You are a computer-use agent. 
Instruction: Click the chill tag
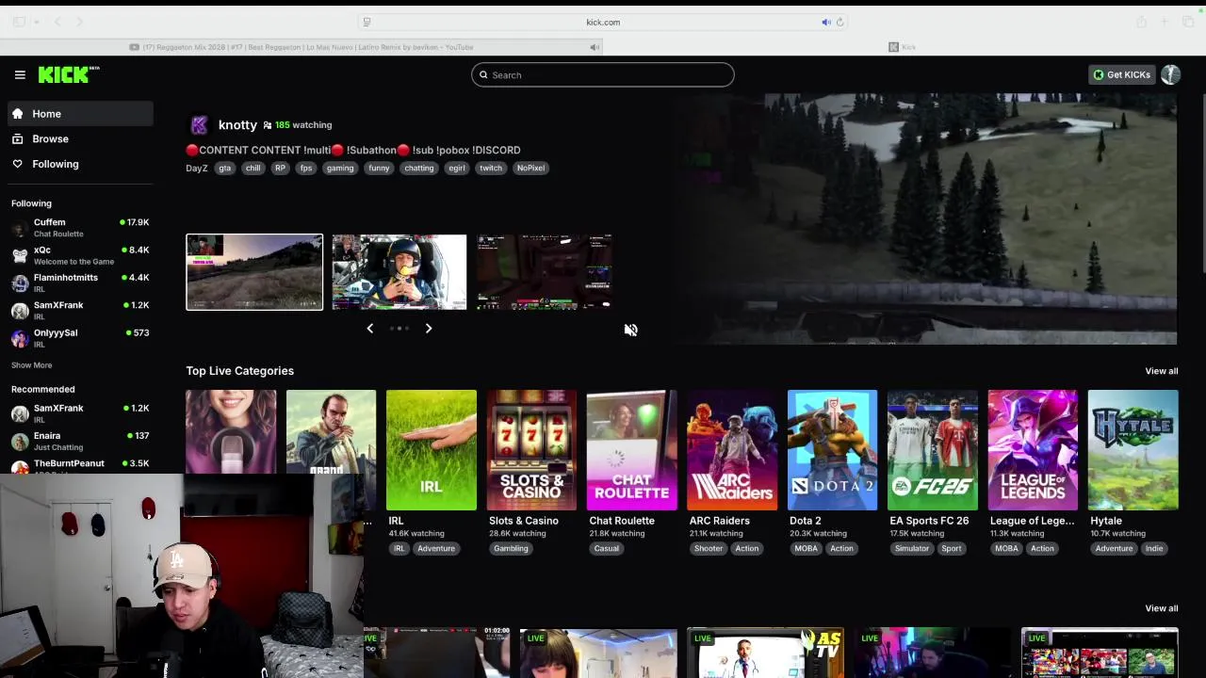(x=253, y=169)
